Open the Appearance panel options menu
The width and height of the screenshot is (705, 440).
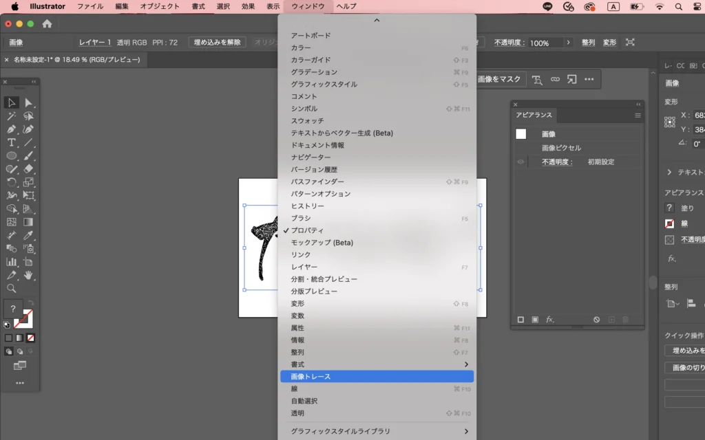pyautogui.click(x=638, y=115)
